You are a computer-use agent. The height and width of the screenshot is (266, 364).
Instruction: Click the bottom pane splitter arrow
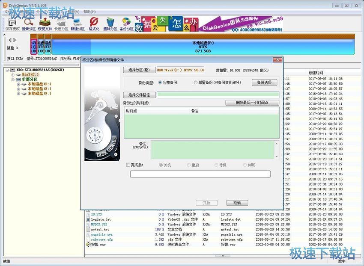click(223, 256)
